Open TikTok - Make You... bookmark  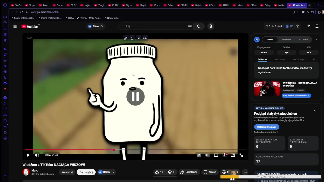tap(89, 18)
